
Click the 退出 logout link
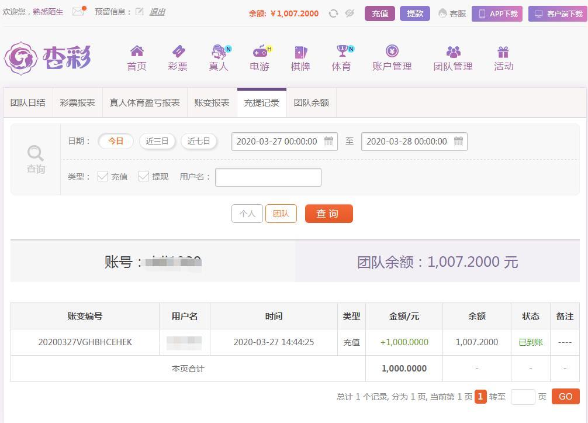coord(157,12)
